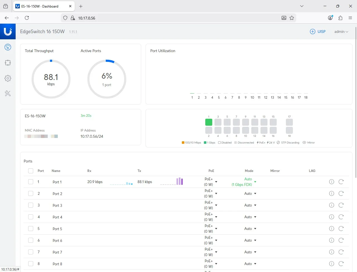Click the green port 1 square in the port diagram
The image size is (357, 272).
[x=209, y=122]
